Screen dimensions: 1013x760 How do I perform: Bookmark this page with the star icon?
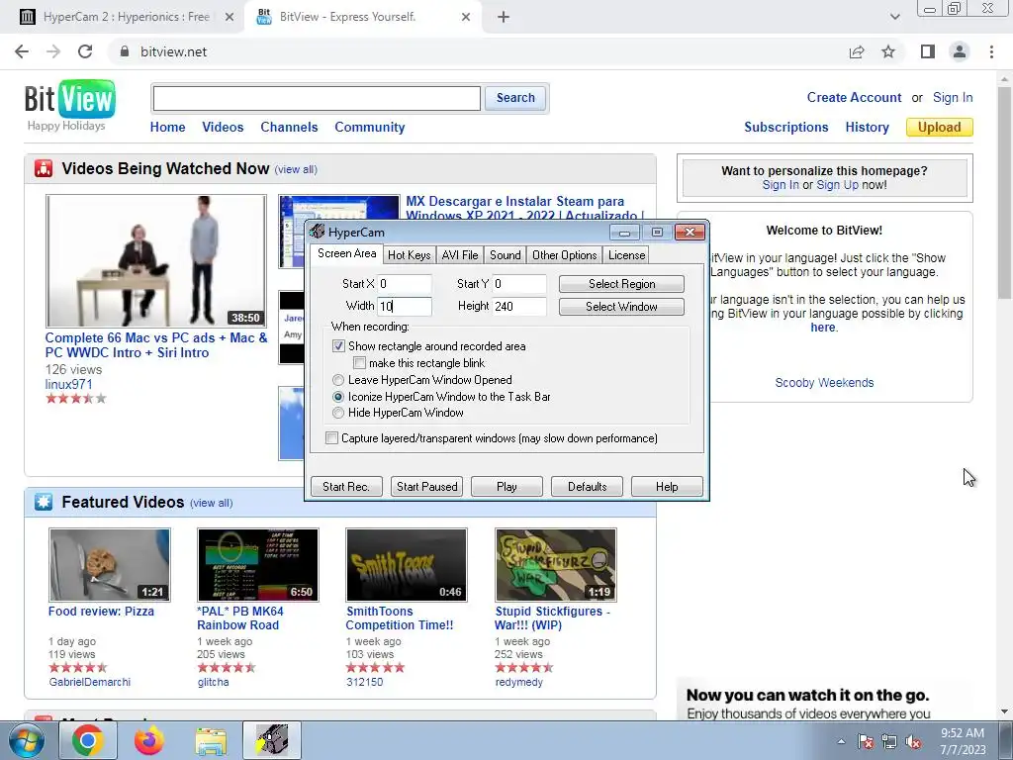888,51
